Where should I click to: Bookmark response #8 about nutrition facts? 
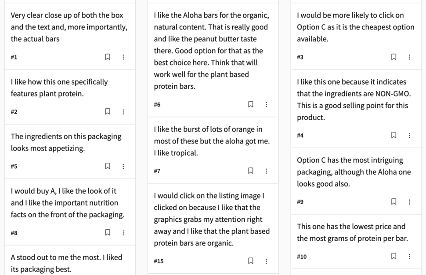(x=108, y=233)
